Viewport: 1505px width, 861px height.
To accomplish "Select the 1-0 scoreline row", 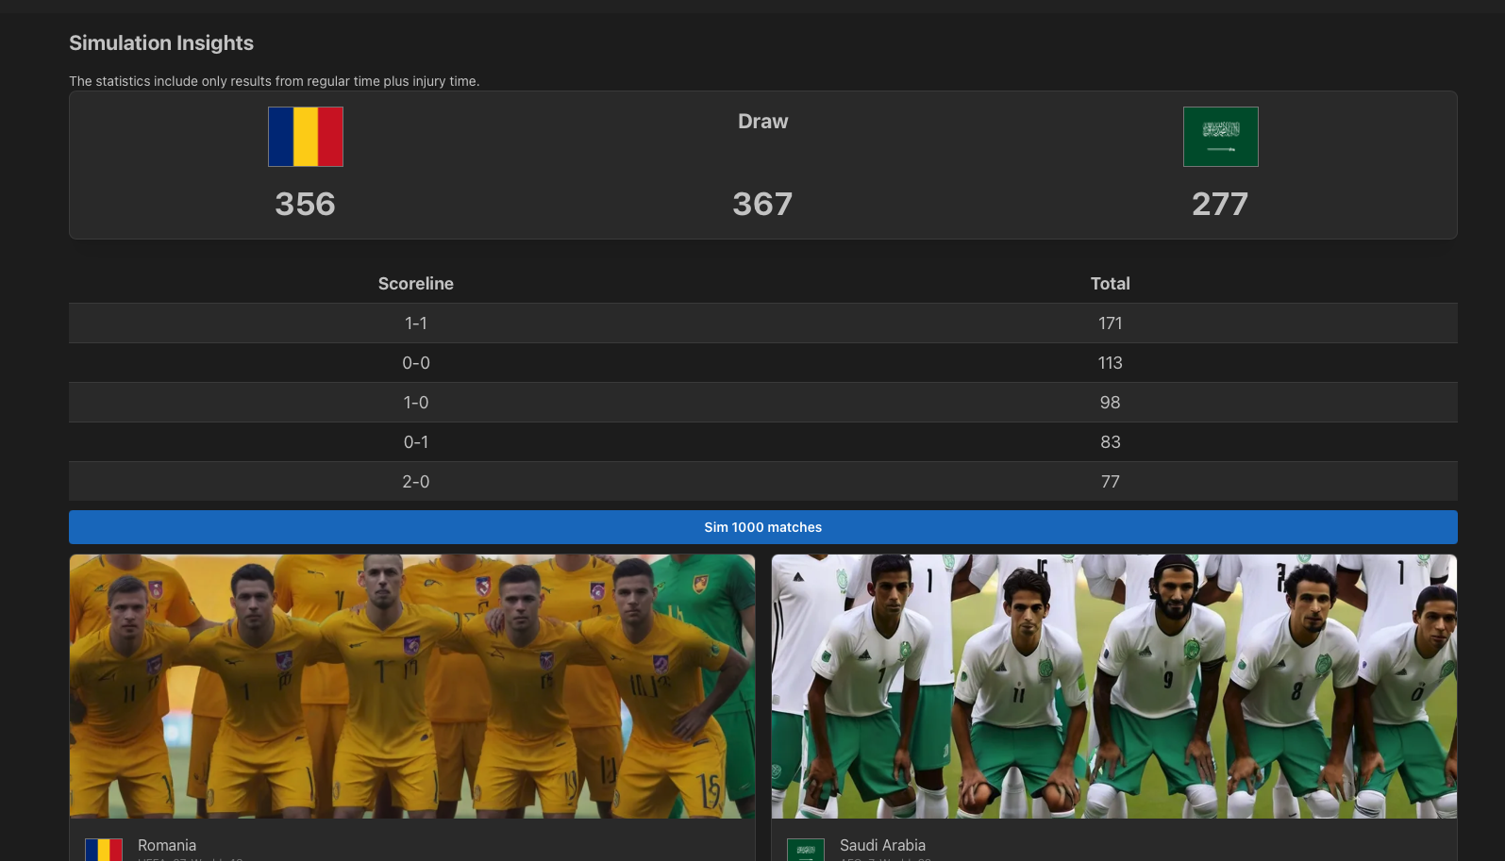I will pos(762,403).
